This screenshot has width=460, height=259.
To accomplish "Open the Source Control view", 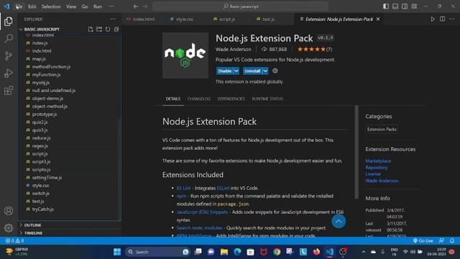I will (x=9, y=56).
